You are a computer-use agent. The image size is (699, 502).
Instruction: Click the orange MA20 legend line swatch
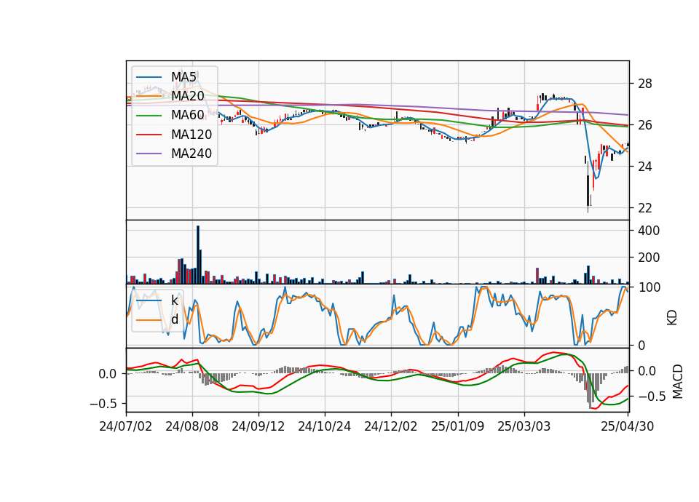click(x=149, y=96)
